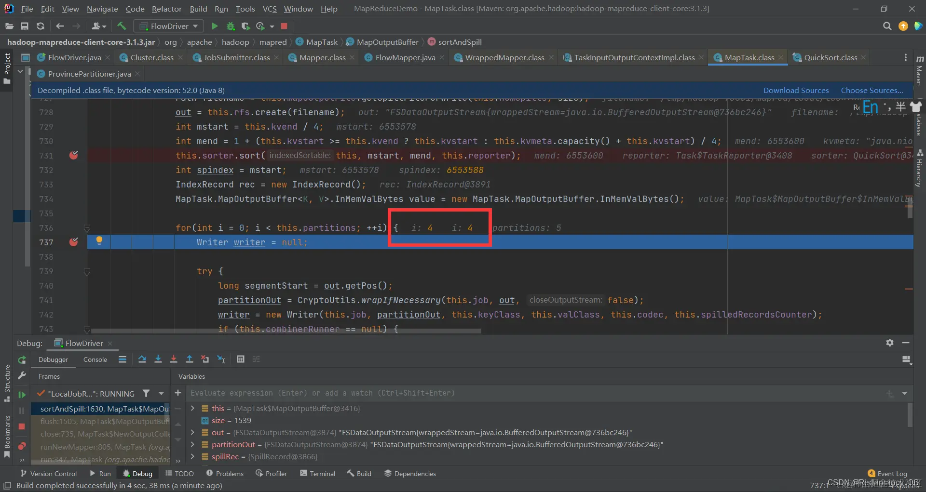The image size is (926, 492).
Task: Open Search Everywhere magnifier icon
Action: (x=887, y=26)
